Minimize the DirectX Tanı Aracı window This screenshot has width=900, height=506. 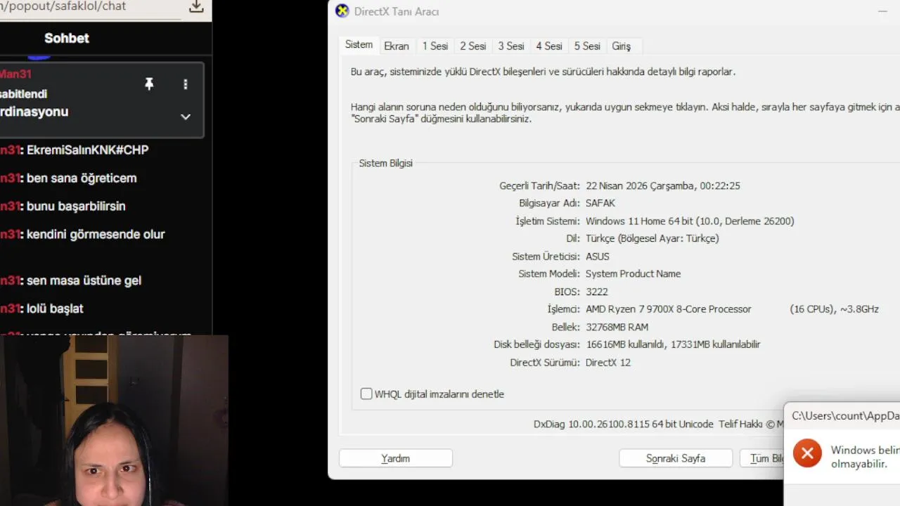[x=882, y=11]
